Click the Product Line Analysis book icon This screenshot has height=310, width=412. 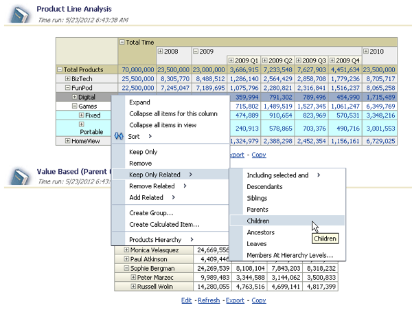(19, 14)
